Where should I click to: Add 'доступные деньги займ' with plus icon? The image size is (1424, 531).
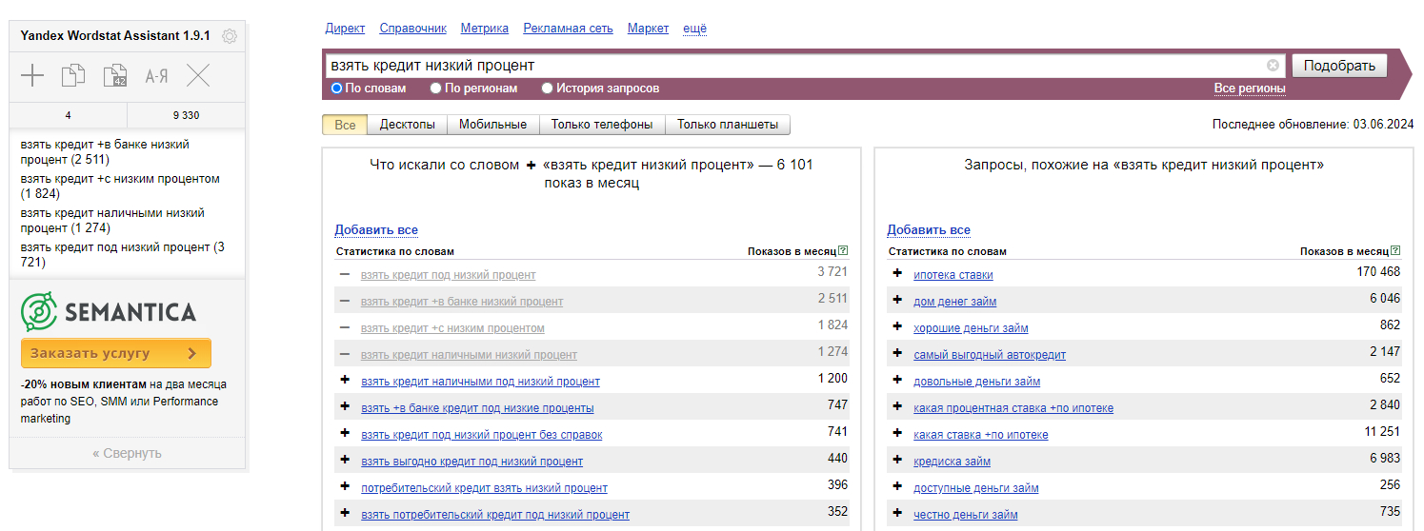coord(897,487)
